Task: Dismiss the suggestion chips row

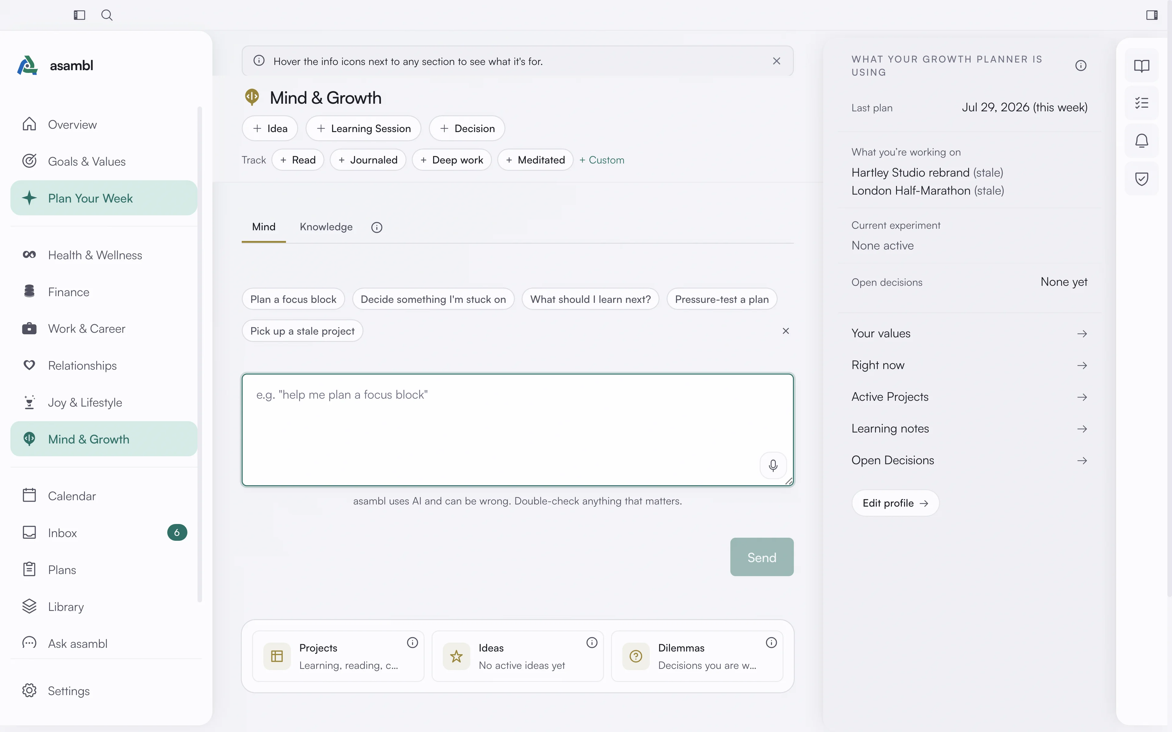Action: (786, 331)
